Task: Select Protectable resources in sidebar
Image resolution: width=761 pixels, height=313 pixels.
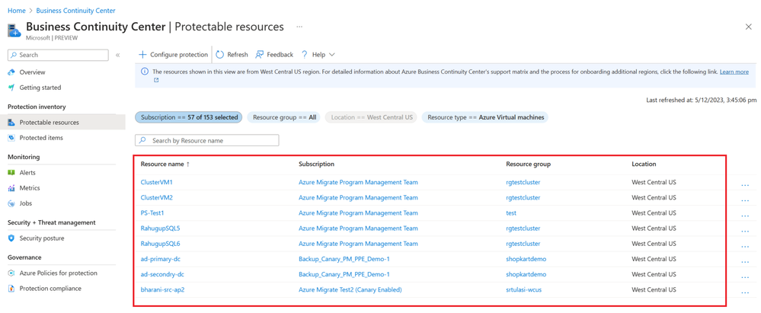Action: [62, 123]
